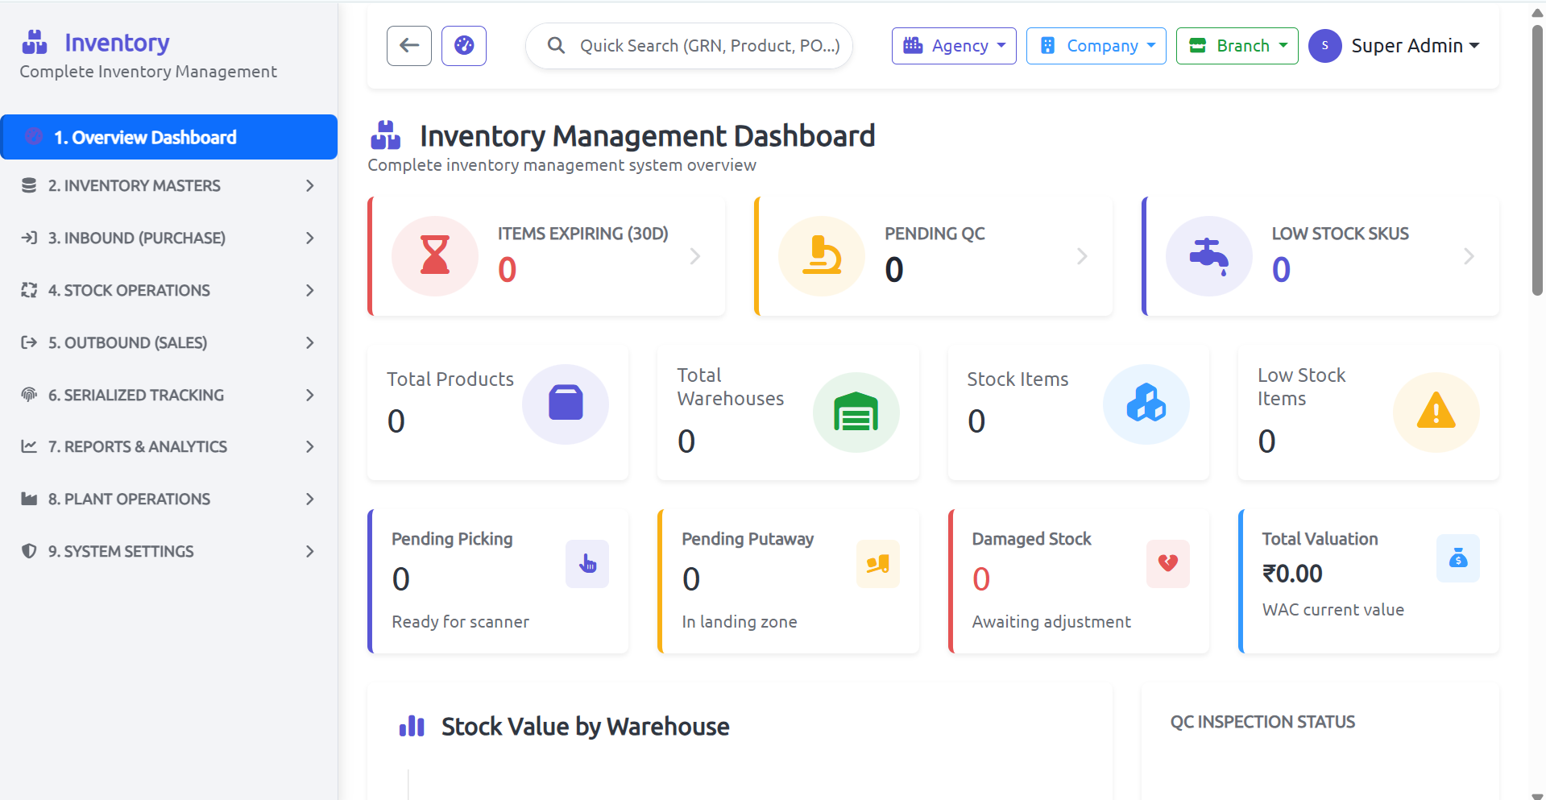Expand Reports & Analytics chevron
1546x800 pixels.
pos(310,446)
